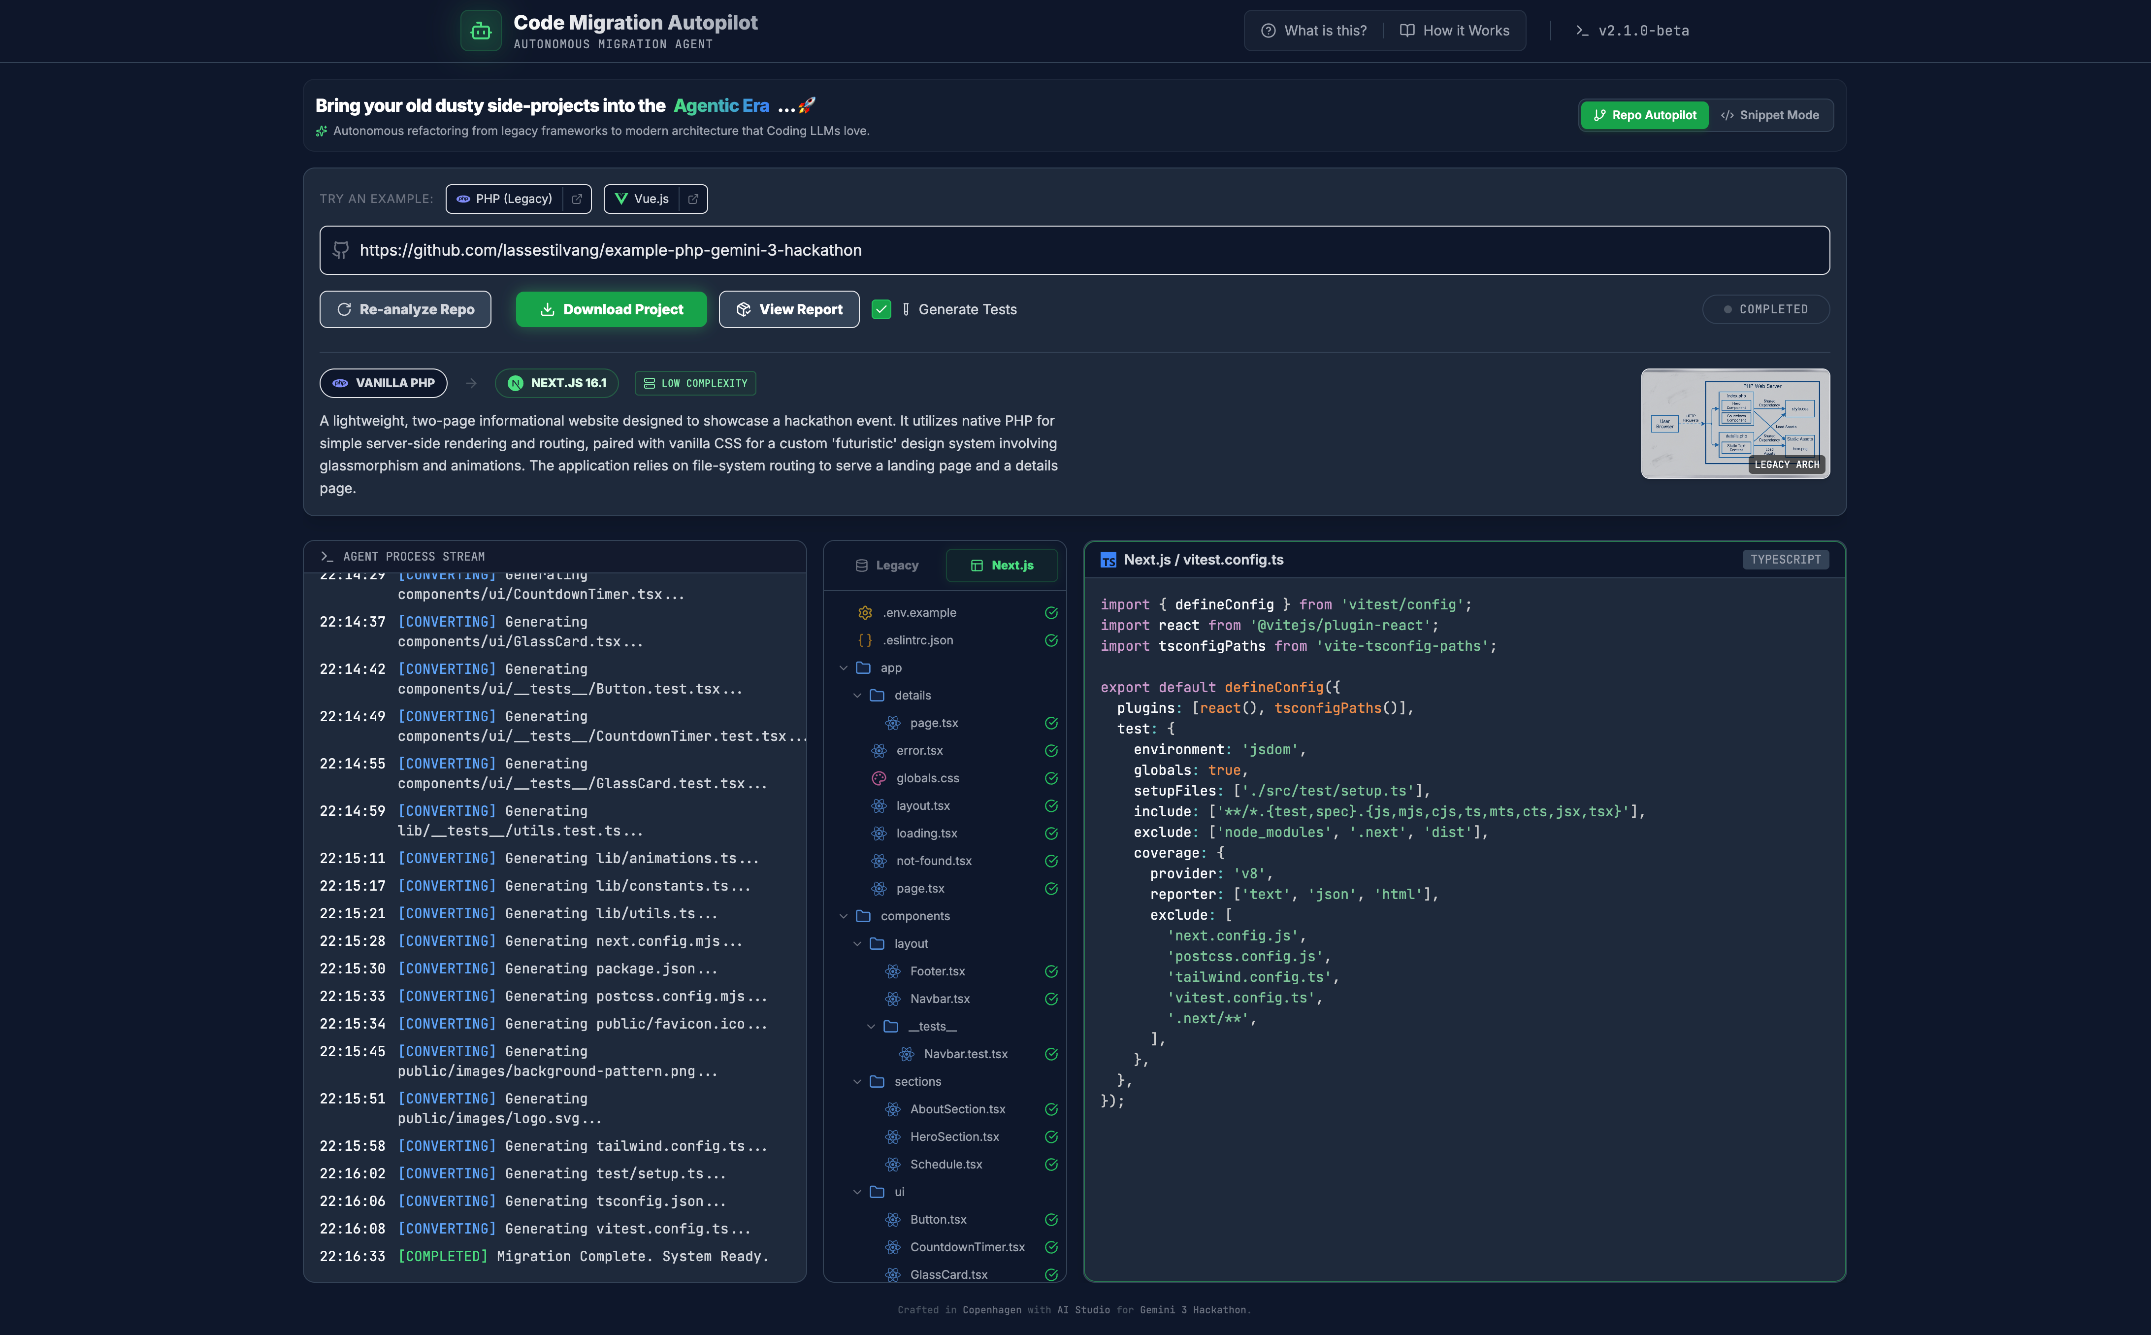Collapse the components folder chevron
The height and width of the screenshot is (1335, 2151).
tap(844, 916)
